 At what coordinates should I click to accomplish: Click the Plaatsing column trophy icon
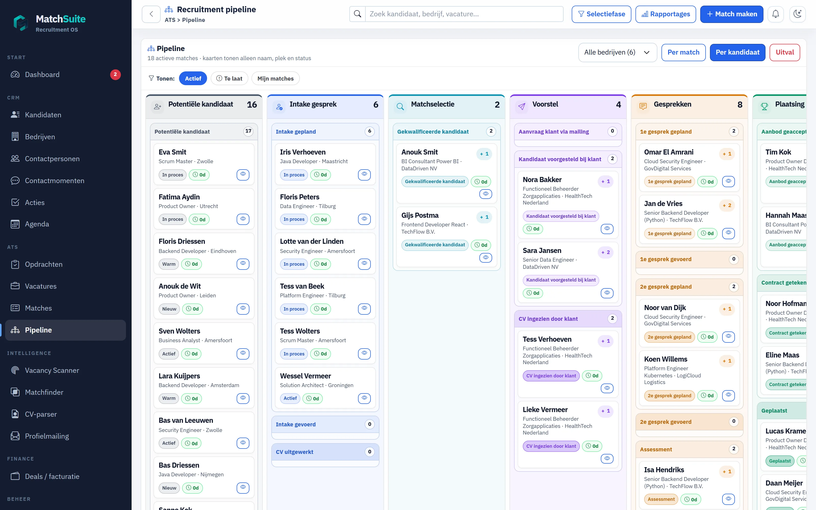coord(764,107)
